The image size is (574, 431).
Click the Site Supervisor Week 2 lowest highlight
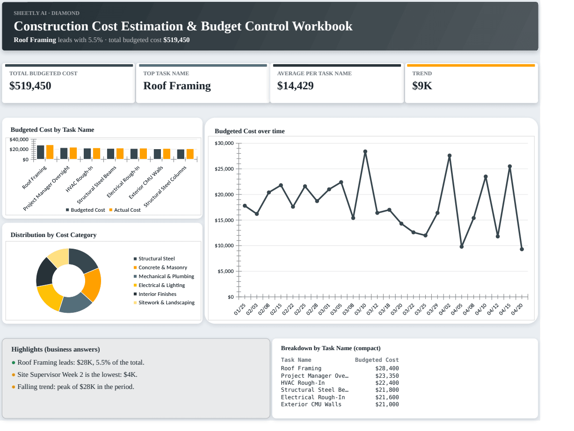(74, 375)
